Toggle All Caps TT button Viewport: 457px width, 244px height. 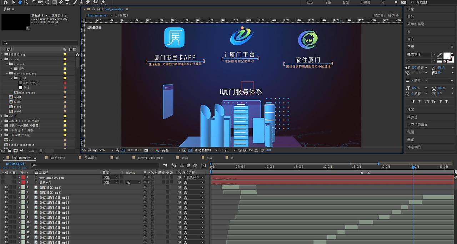pyautogui.click(x=427, y=101)
